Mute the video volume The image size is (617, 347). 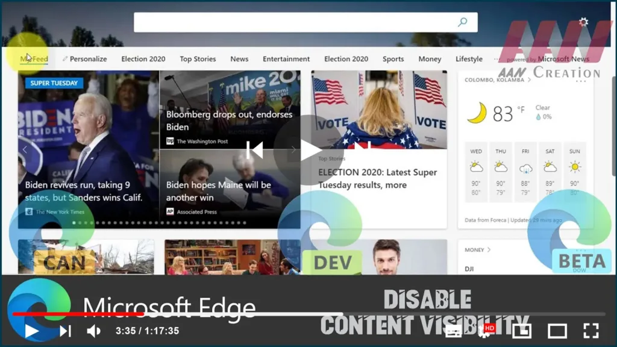(93, 330)
